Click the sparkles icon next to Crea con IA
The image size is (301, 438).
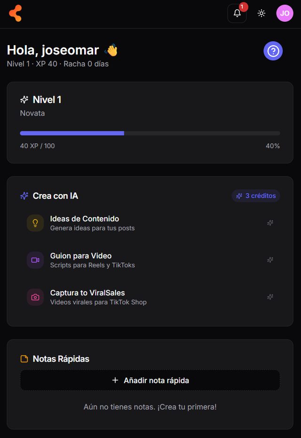(24, 196)
